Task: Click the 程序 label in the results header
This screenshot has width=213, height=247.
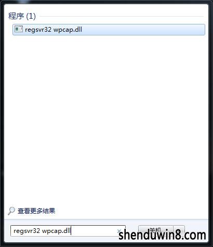Action: 16,16
